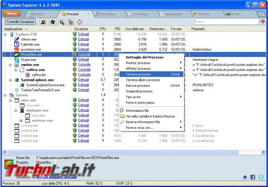Focus the Cerca search field
This screenshot has height=187, width=268.
(227, 21)
